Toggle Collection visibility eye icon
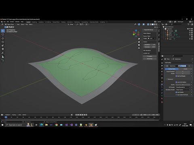This screenshot has height=145, width=194. (x=190, y=29)
